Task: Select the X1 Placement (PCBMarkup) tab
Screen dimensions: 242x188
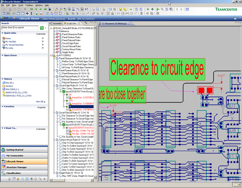Action: [114, 23]
